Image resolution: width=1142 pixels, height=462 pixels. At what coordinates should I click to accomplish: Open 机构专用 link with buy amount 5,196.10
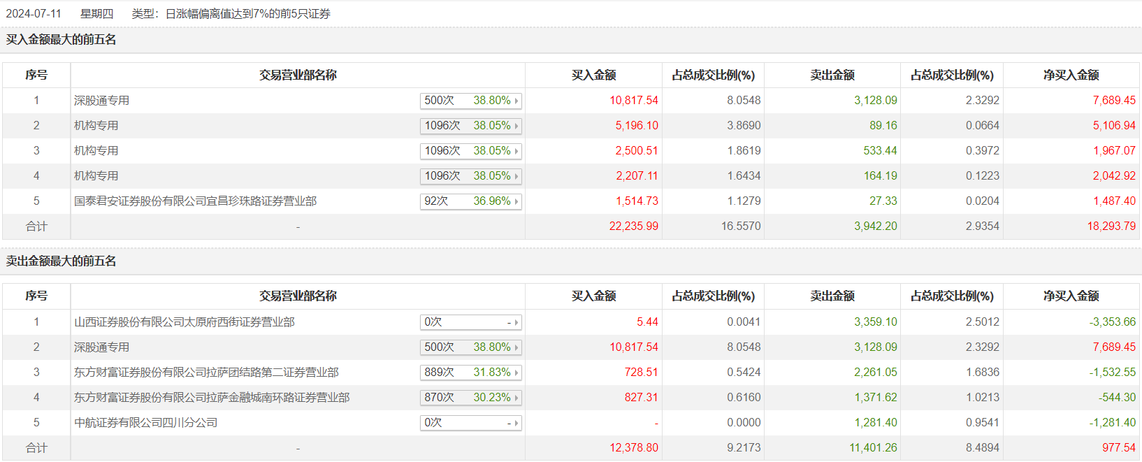(96, 126)
